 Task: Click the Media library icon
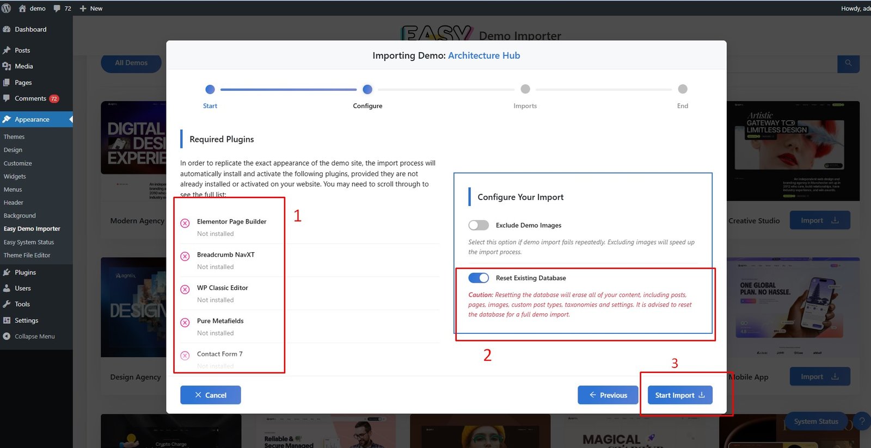click(7, 66)
